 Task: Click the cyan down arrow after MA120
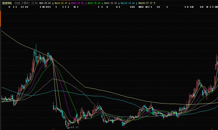[137, 3]
